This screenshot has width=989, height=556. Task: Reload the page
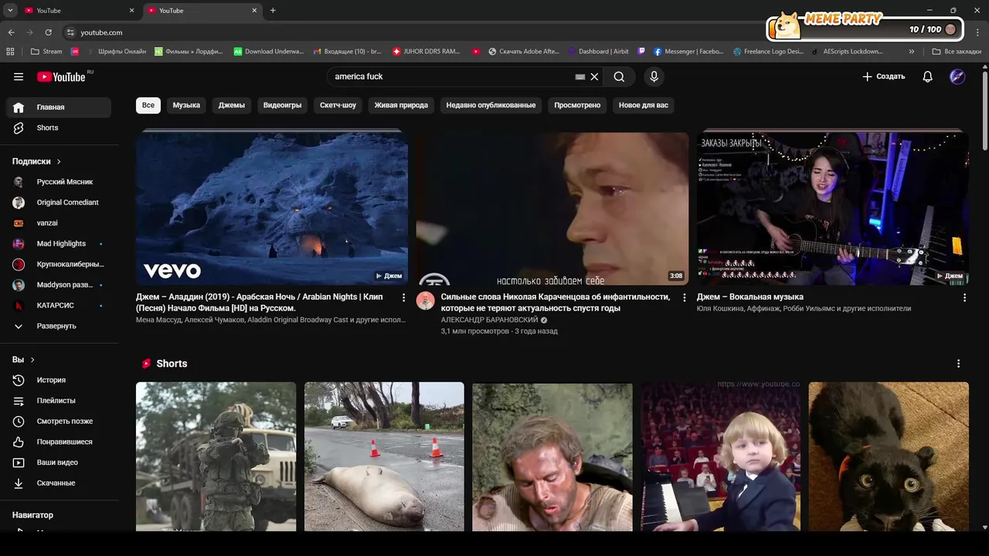point(48,32)
